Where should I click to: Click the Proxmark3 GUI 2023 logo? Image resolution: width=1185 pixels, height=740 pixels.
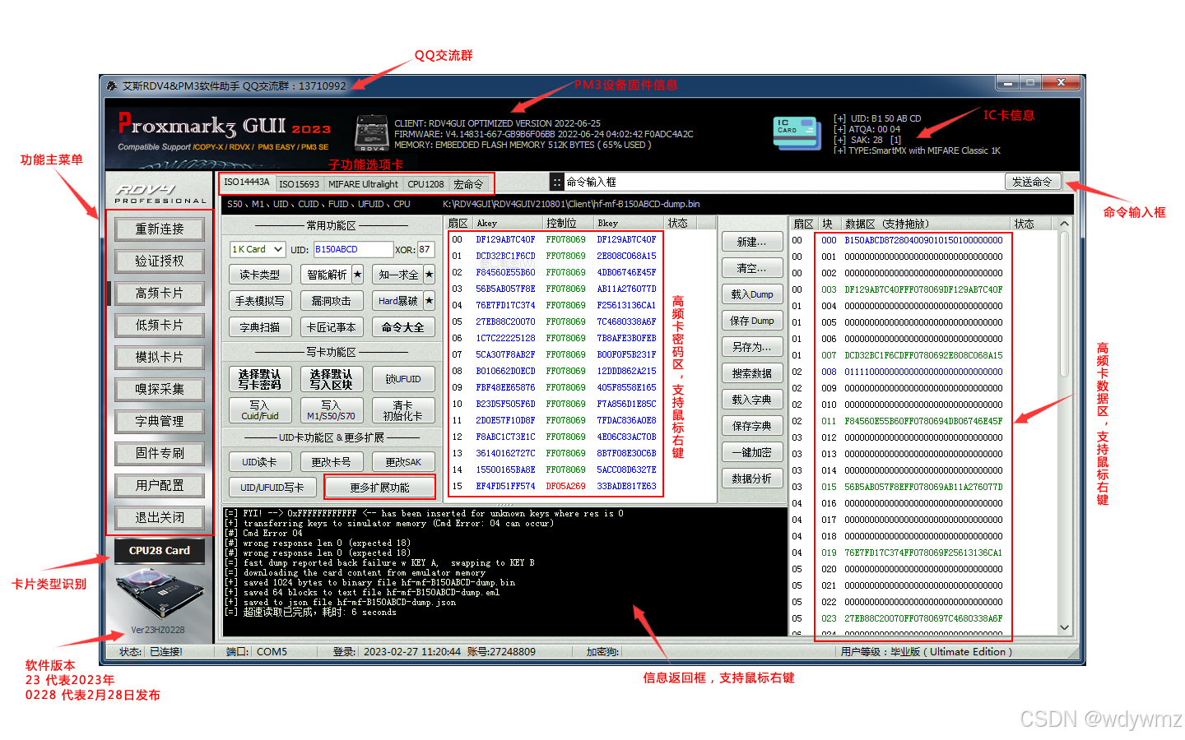pos(224,126)
